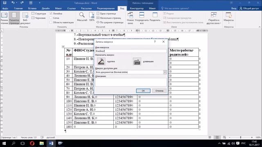Open the Дизайн tab
This screenshot has height=147, width=262.
click(45, 8)
